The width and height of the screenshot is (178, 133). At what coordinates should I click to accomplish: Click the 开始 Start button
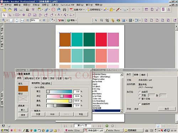point(5,130)
